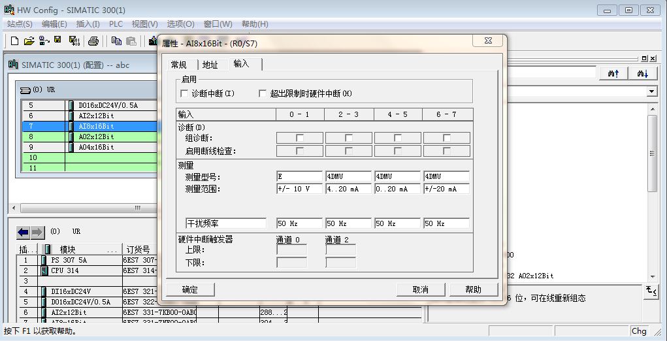Enable the 超出限制时硬件中断 checkbox

[263, 94]
